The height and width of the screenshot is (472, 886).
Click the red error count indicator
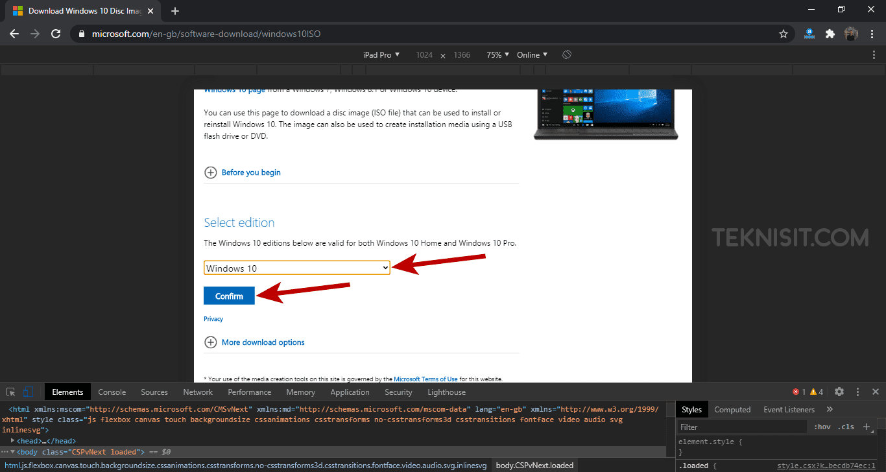click(799, 392)
